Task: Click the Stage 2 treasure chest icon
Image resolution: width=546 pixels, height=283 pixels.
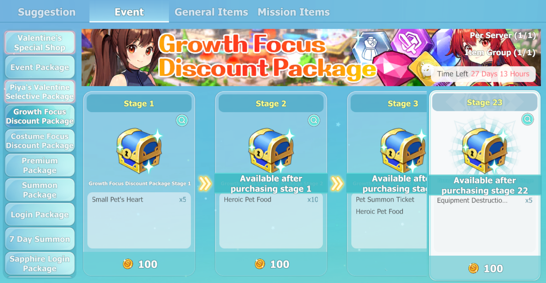Action: 271,150
